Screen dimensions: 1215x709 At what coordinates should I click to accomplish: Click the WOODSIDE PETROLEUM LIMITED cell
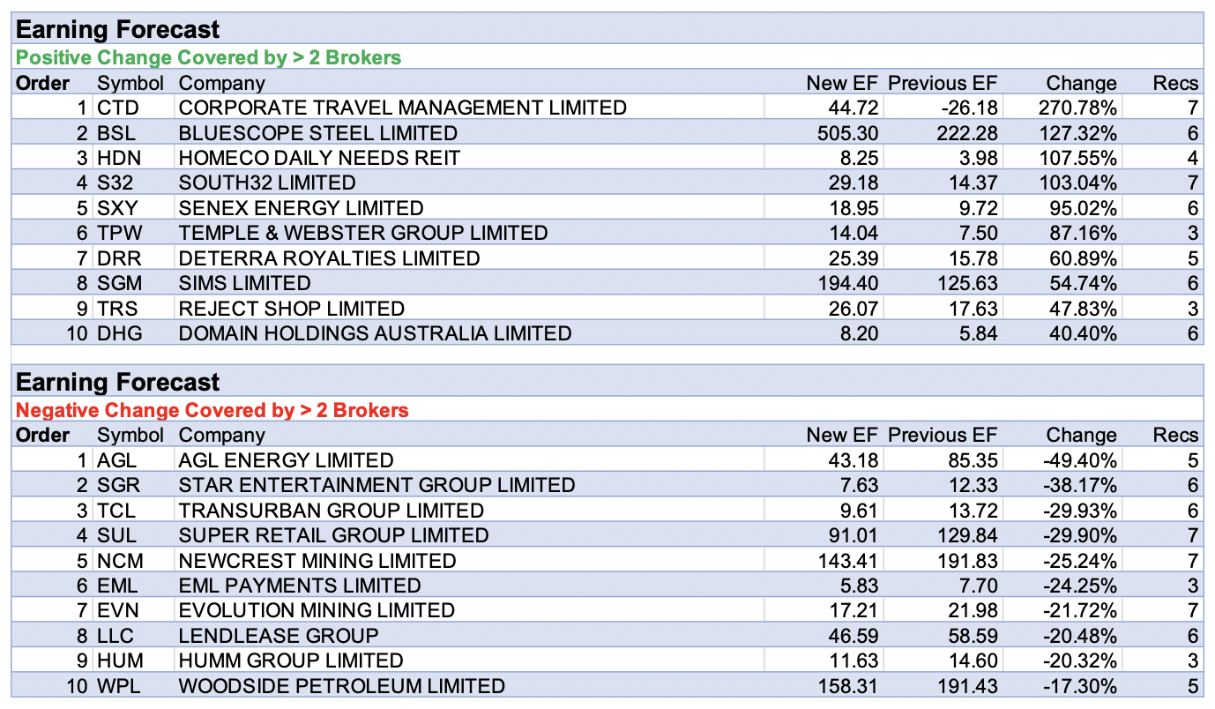coord(342,686)
